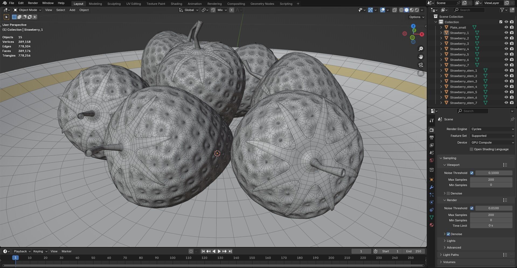The image size is (517, 268).
Task: Hide Strawberry_3 using its eye icon
Action: (x=506, y=44)
